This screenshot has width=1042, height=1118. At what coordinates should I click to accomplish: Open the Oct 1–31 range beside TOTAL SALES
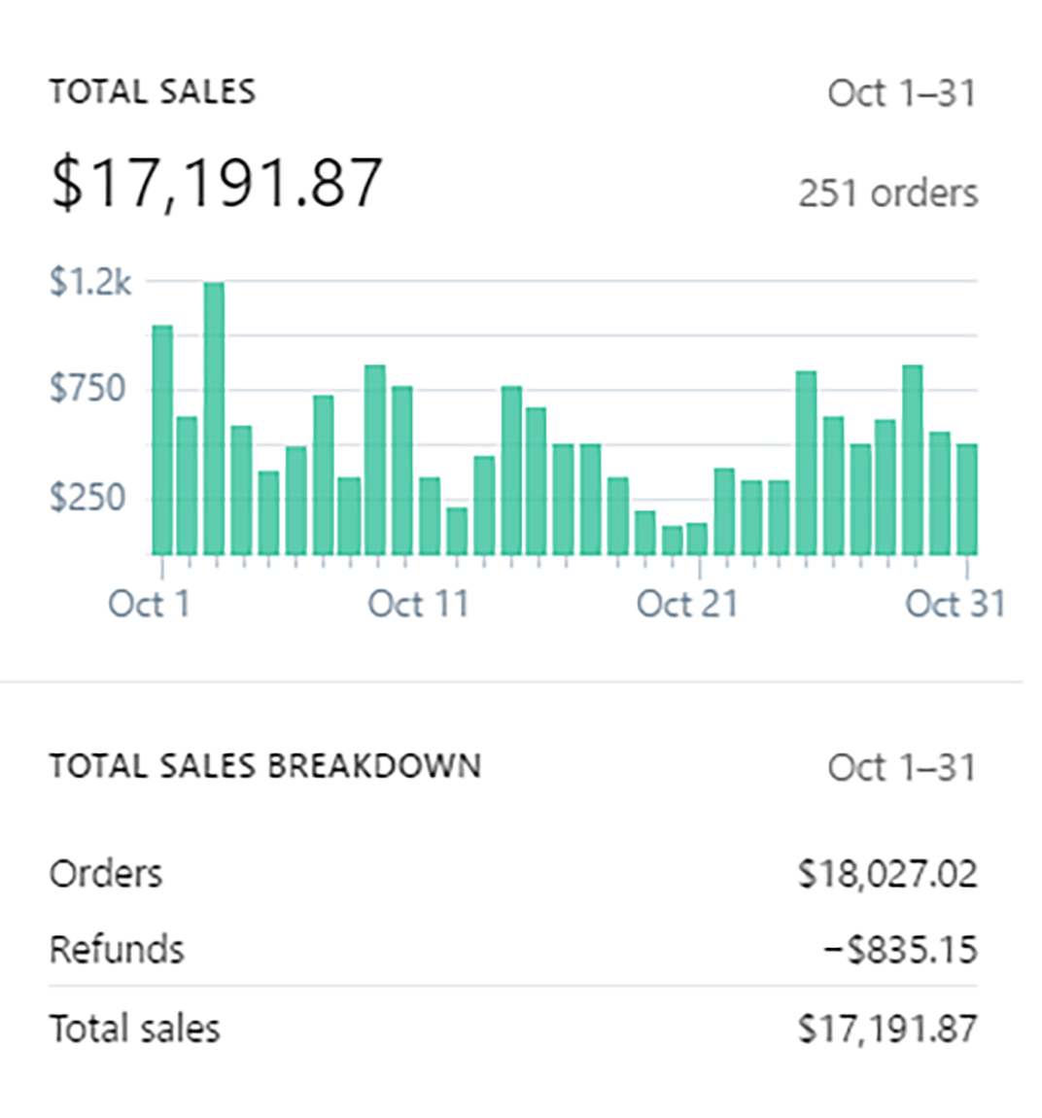tap(901, 93)
